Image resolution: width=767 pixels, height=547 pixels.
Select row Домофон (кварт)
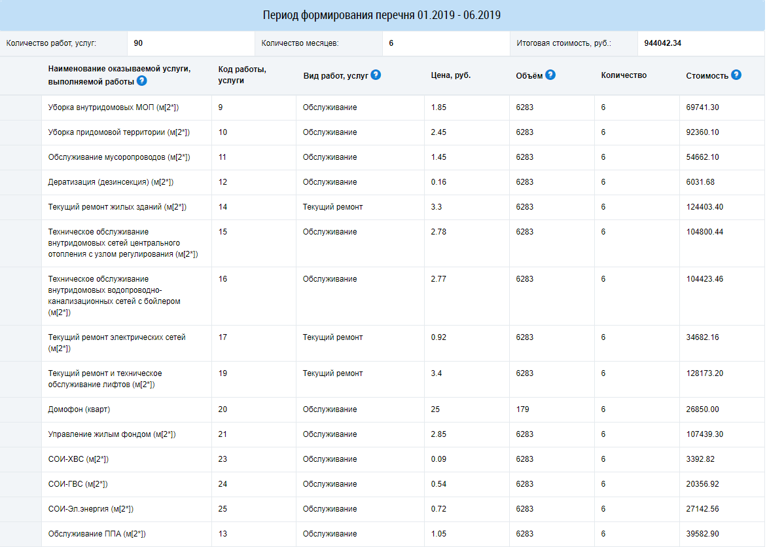383,409
